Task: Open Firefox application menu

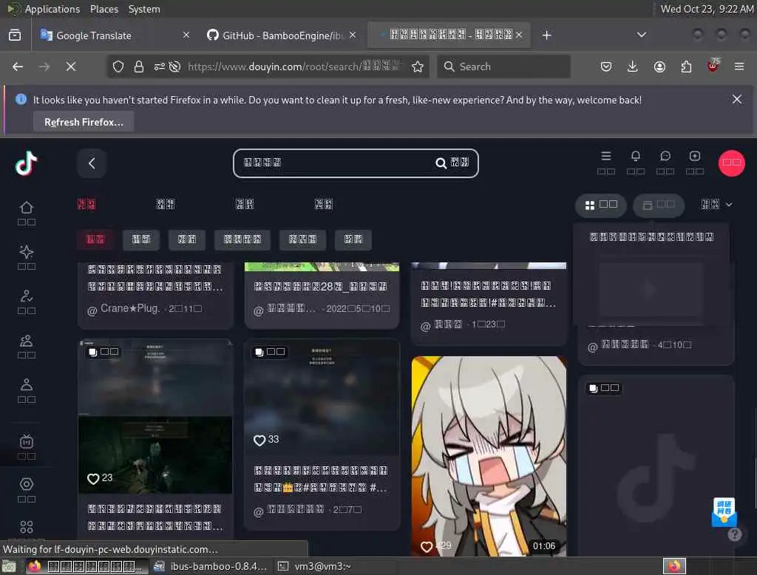Action: [x=739, y=67]
